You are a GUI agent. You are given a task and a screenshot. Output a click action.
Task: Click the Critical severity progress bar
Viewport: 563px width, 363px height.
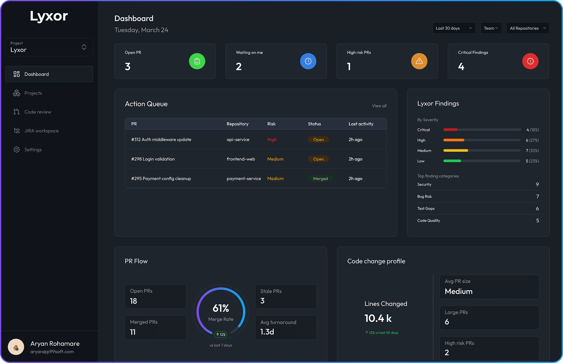pyautogui.click(x=482, y=130)
